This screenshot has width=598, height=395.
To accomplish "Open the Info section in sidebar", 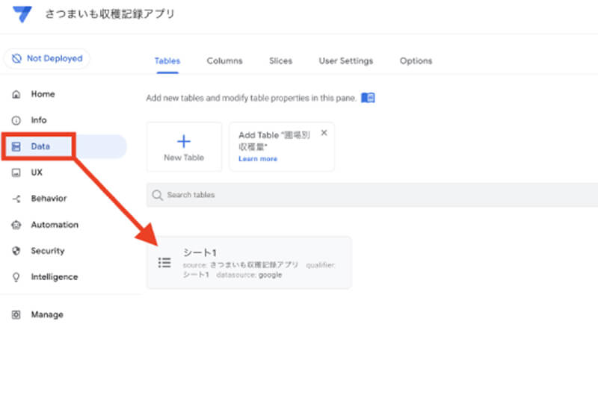I will [x=39, y=120].
